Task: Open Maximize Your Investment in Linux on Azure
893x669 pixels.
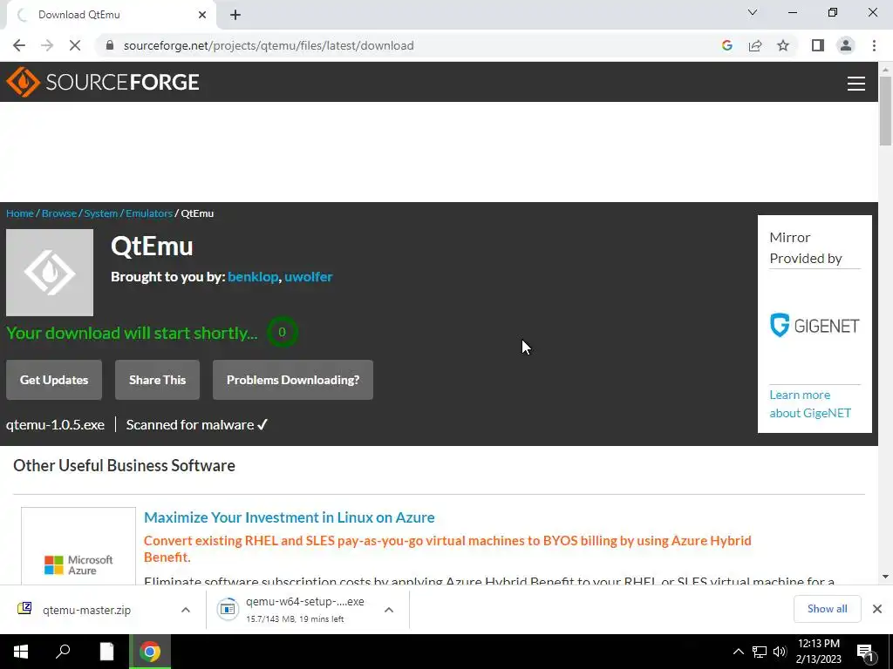Action: 290,517
